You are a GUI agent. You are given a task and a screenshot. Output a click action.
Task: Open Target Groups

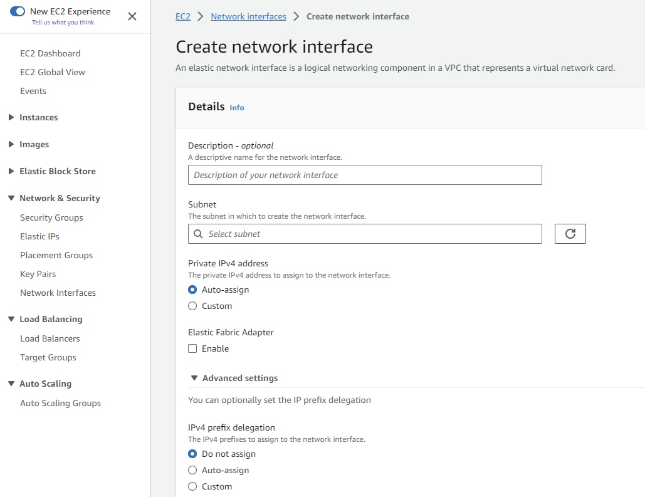tap(48, 357)
